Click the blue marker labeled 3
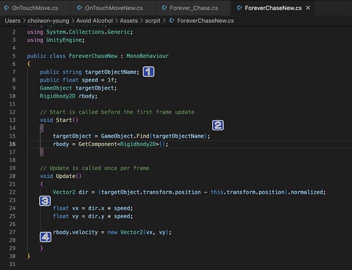 45,201
